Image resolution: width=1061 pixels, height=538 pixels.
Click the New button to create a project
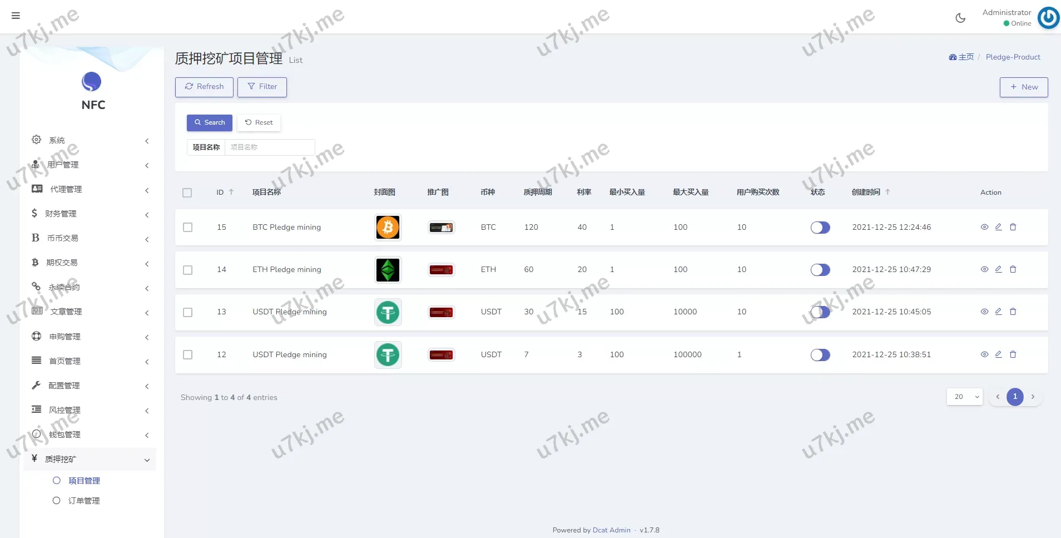[x=1024, y=87]
